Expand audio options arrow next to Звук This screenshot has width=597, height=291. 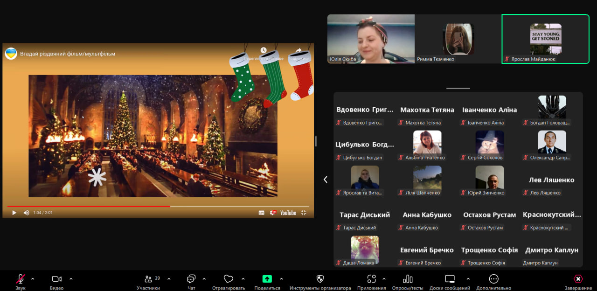tap(33, 279)
